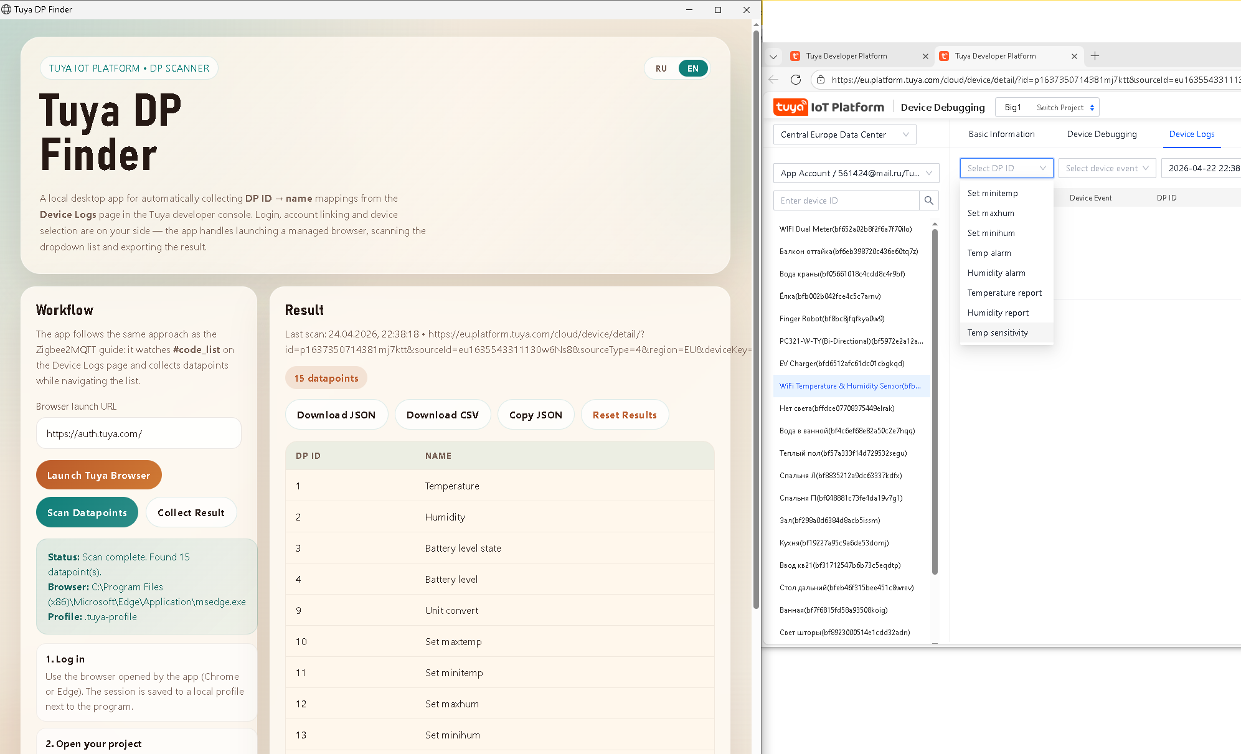Click the Tuya logo in the platform header
1241x754 pixels.
click(x=790, y=107)
